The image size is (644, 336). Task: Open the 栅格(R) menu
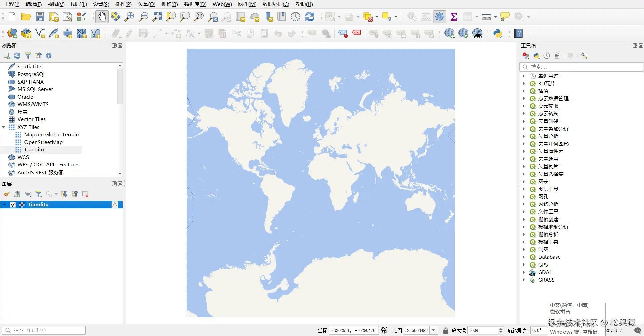(x=170, y=4)
